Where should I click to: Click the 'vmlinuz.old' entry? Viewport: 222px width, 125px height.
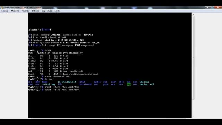pyautogui.click(x=147, y=84)
